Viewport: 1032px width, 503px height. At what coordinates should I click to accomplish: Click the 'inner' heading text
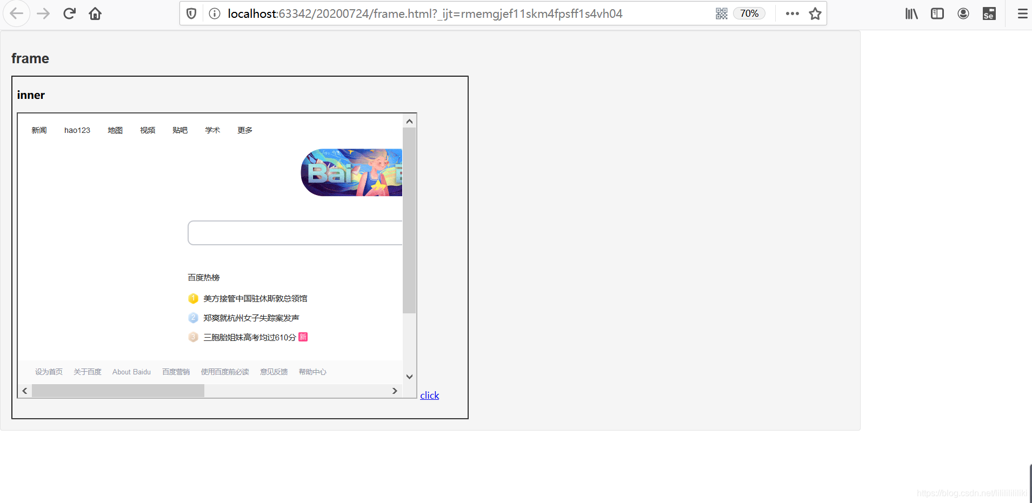31,95
